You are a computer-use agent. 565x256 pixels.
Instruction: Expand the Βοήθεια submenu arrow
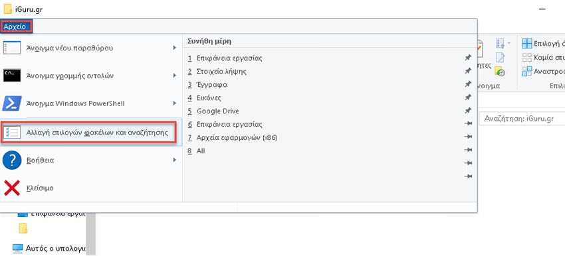(174, 160)
